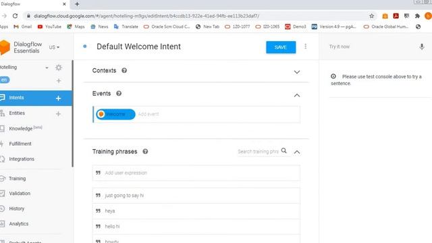Click the intent name Default Welcome Intent

click(x=138, y=47)
